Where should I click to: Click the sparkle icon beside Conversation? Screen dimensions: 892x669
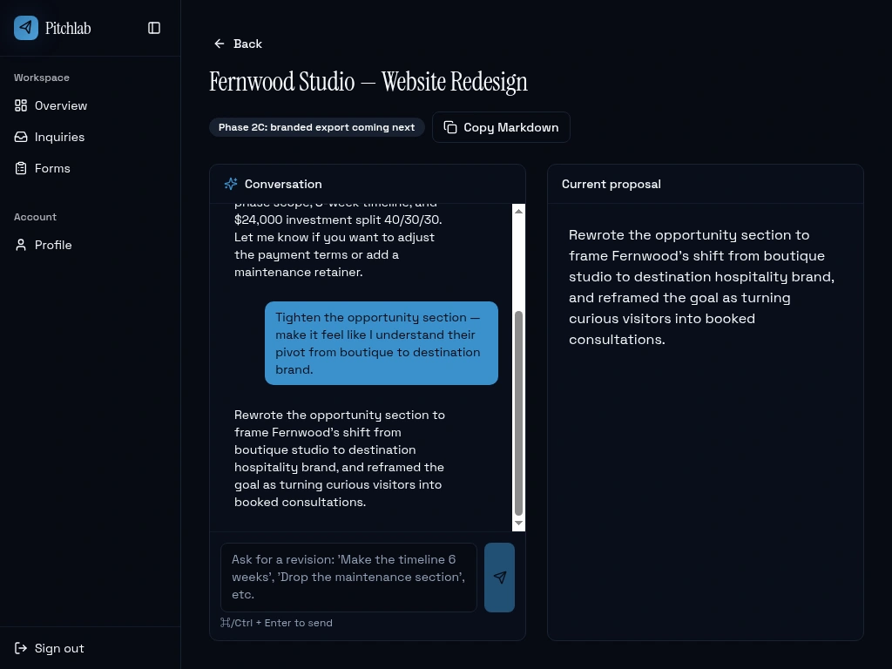point(231,184)
